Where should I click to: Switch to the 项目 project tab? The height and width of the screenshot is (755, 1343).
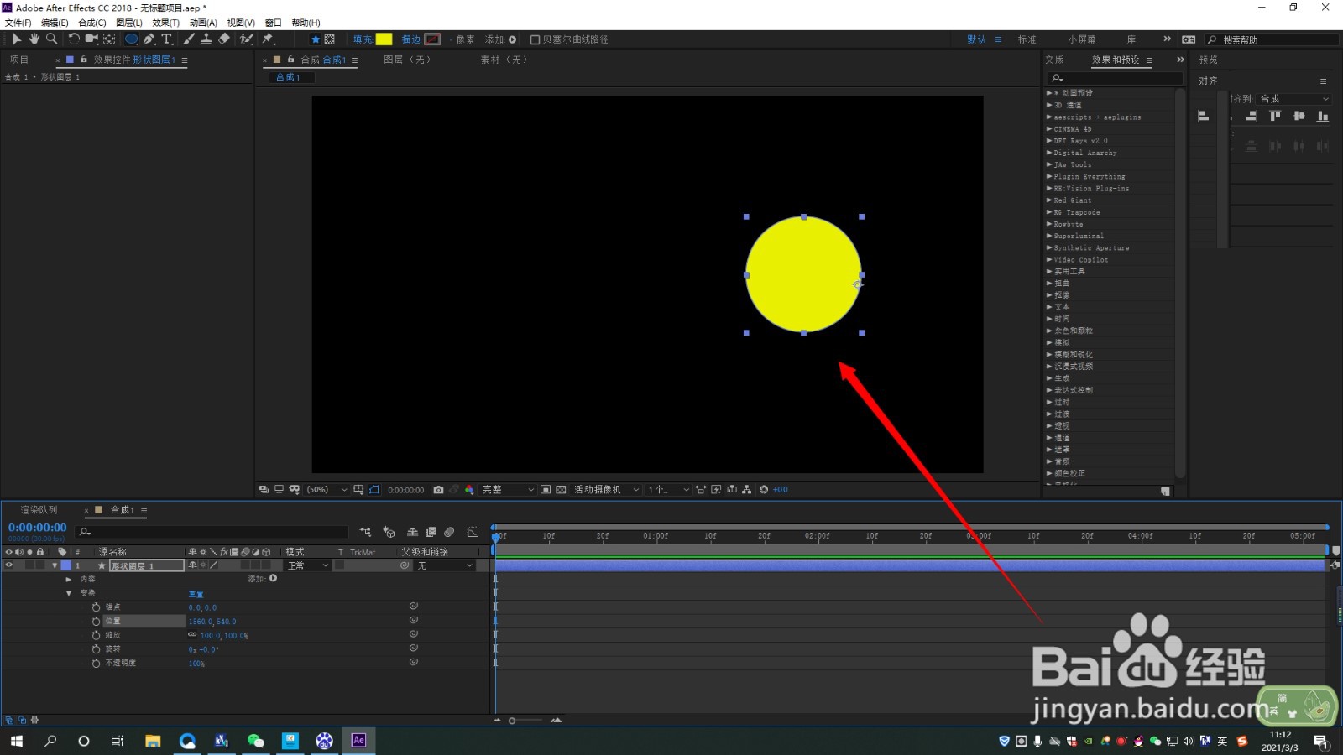tap(19, 60)
